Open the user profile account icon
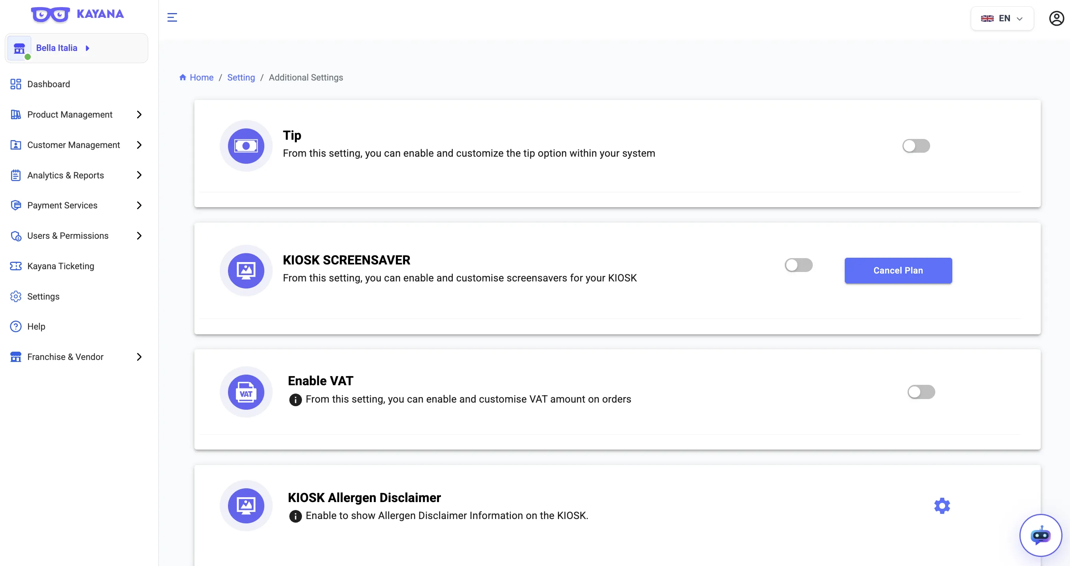 tap(1056, 18)
